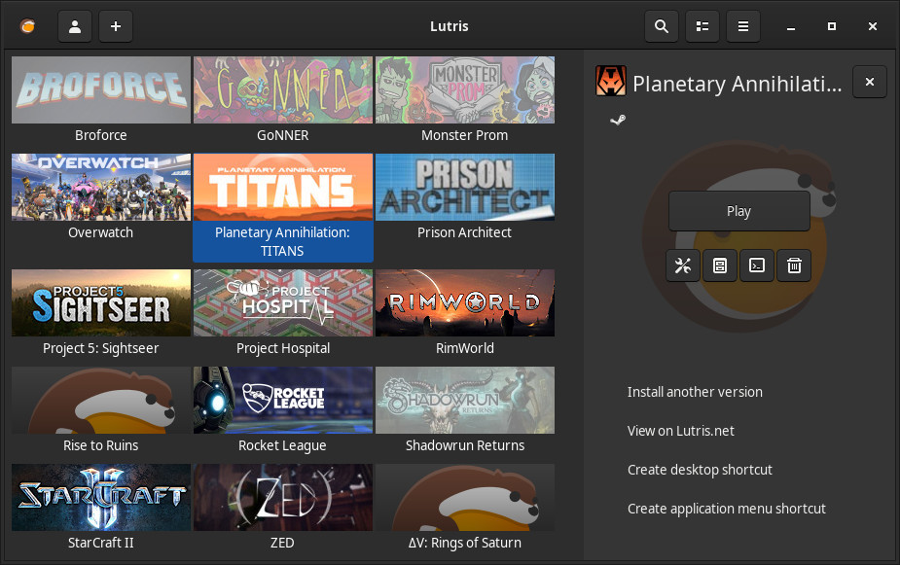Image resolution: width=900 pixels, height=565 pixels.
Task: Open the search magnifier button
Action: pos(662,26)
